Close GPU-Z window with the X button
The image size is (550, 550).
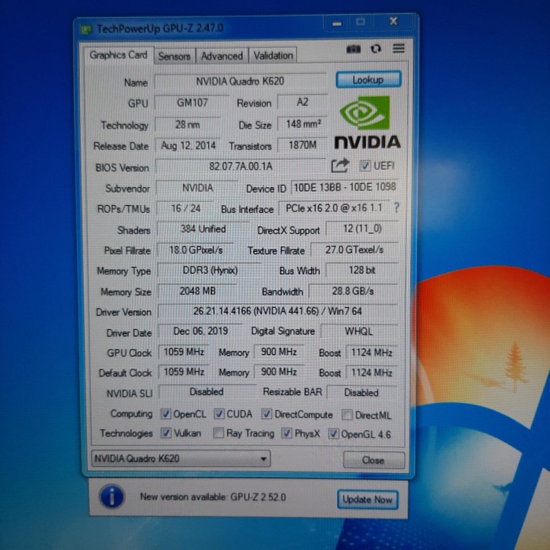pos(394,22)
